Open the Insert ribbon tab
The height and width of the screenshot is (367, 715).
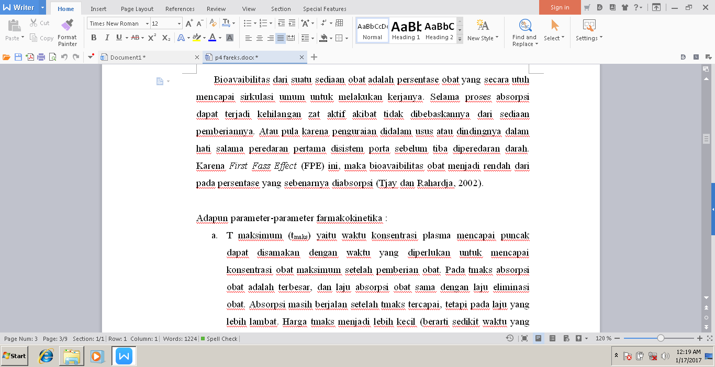tap(98, 9)
